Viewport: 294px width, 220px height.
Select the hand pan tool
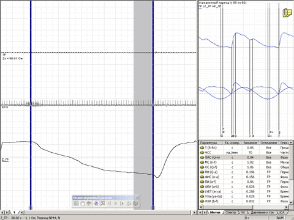tap(83, 204)
